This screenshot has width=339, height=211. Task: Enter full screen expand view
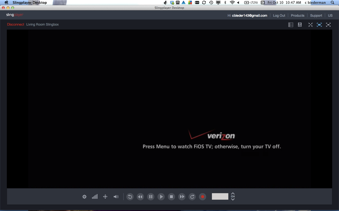click(x=328, y=25)
